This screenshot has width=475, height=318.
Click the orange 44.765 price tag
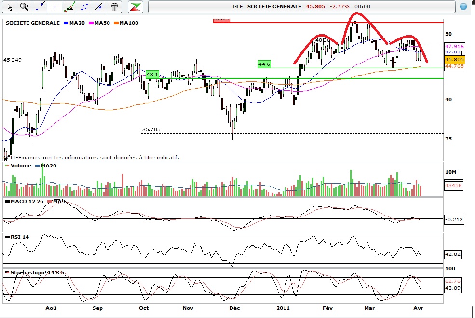(x=454, y=66)
